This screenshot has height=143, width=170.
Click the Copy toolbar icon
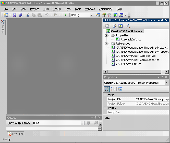pos(33,15)
